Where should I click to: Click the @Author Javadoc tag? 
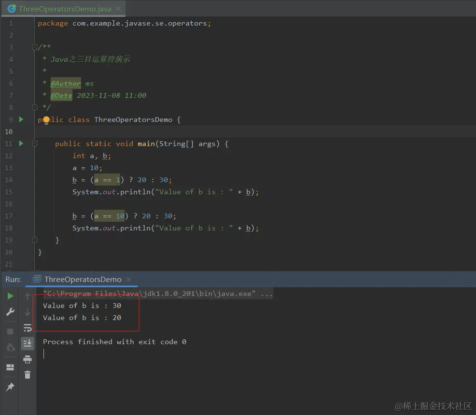pyautogui.click(x=66, y=83)
